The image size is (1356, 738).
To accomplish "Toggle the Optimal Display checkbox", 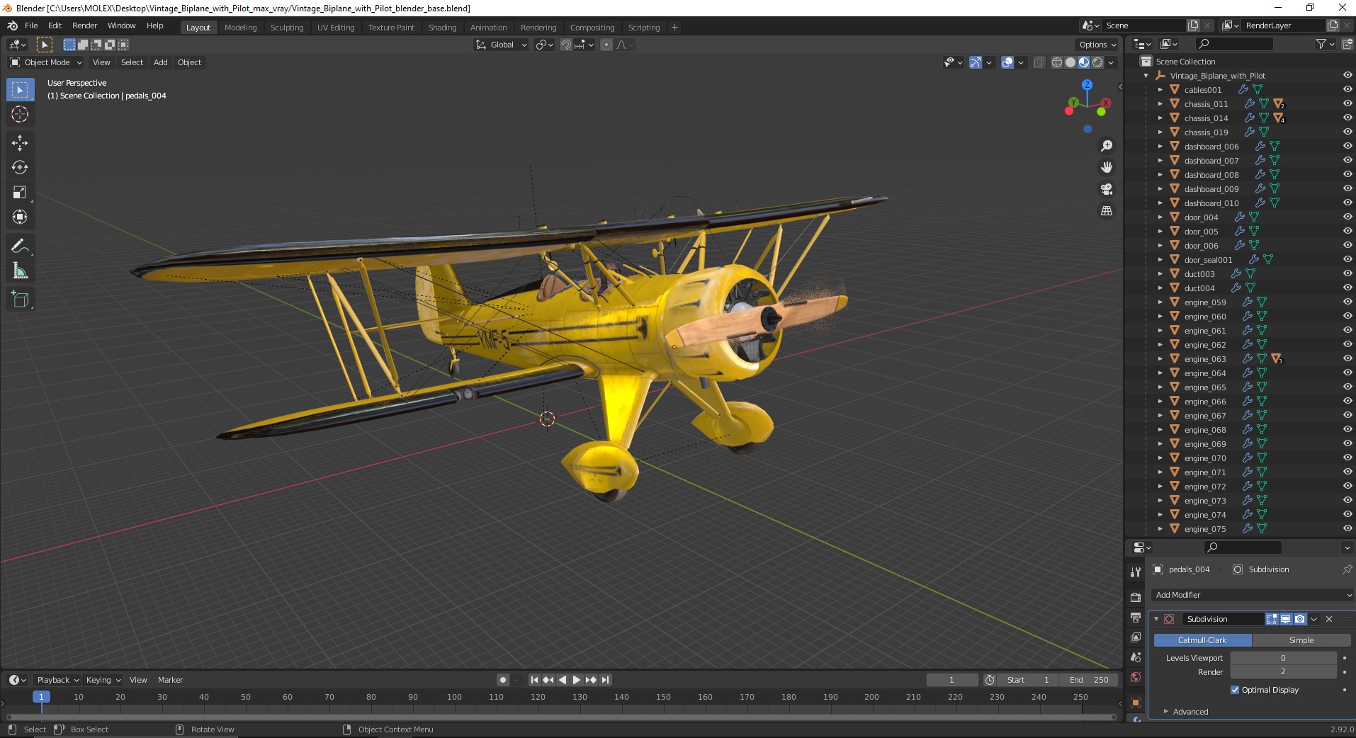I will [1235, 690].
